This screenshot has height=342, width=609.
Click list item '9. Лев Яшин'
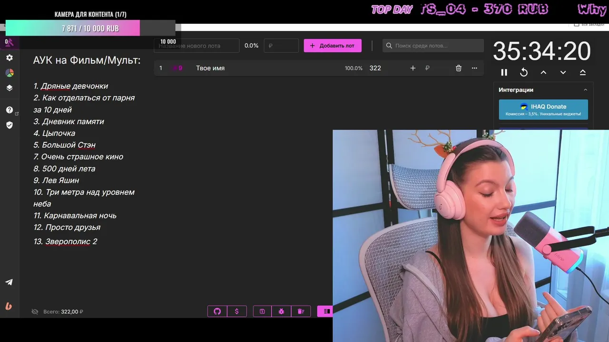pyautogui.click(x=56, y=180)
